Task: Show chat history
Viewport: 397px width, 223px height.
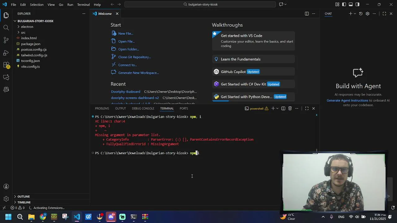Action: point(361,14)
